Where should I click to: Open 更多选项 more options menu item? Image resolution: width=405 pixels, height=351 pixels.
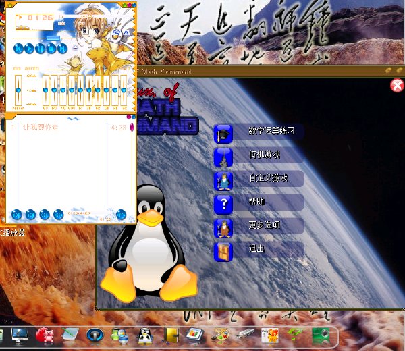click(x=259, y=227)
